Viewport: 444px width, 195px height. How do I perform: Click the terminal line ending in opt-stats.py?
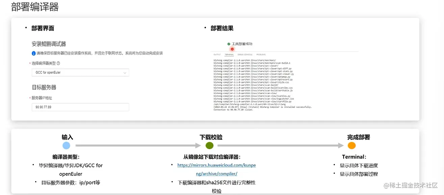tap(253, 71)
